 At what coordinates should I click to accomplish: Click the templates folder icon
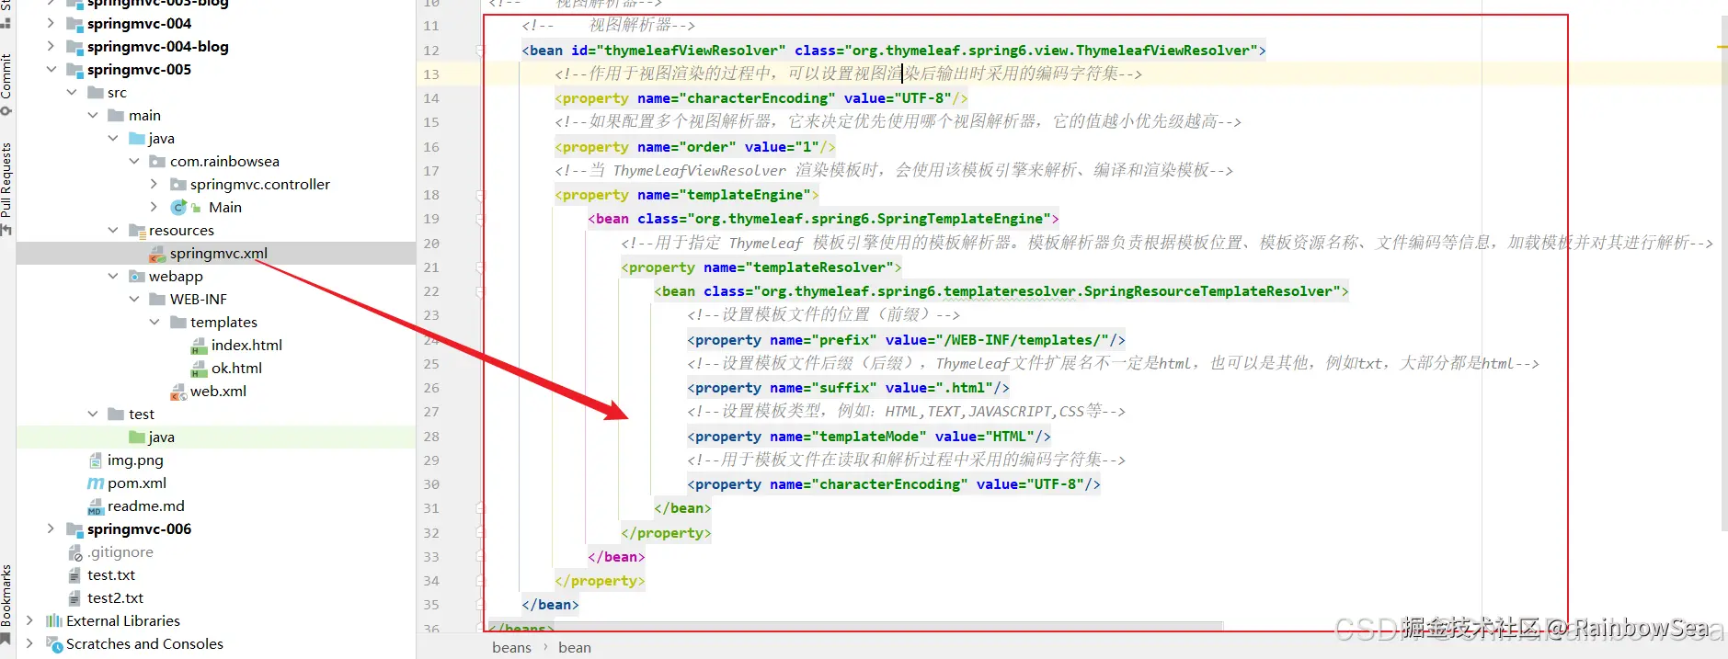coord(178,323)
